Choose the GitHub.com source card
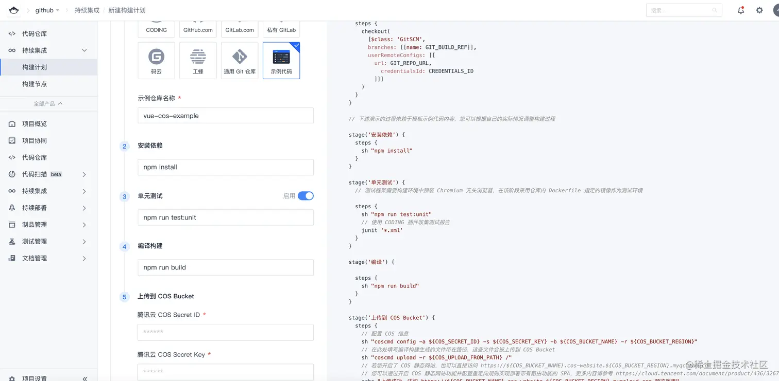This screenshot has width=779, height=381. tap(198, 29)
